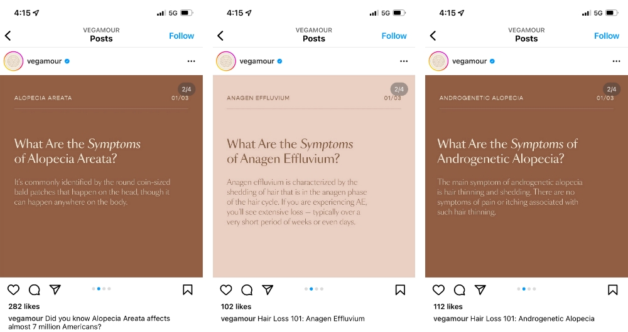Open three-dot menu on Androgenetic Alopecia post
Image resolution: width=628 pixels, height=332 pixels.
point(617,61)
